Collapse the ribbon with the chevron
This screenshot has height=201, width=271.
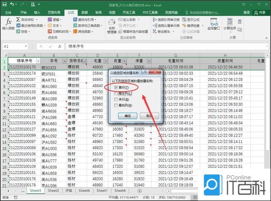click(266, 38)
